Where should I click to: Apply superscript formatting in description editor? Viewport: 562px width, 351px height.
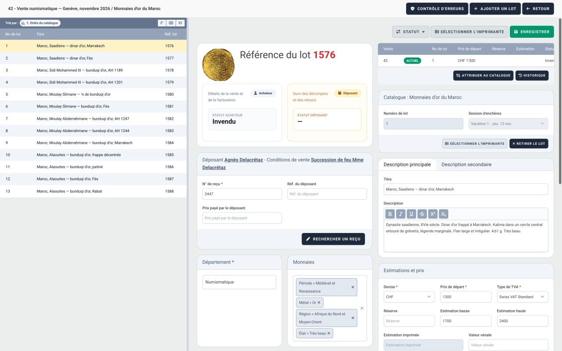(433, 214)
